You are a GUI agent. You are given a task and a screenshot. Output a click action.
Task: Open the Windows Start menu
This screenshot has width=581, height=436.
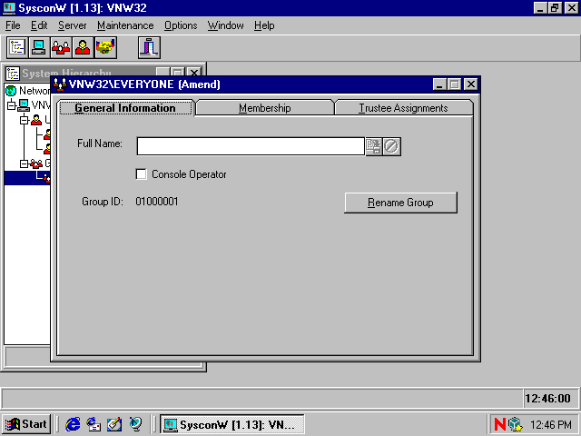26,424
